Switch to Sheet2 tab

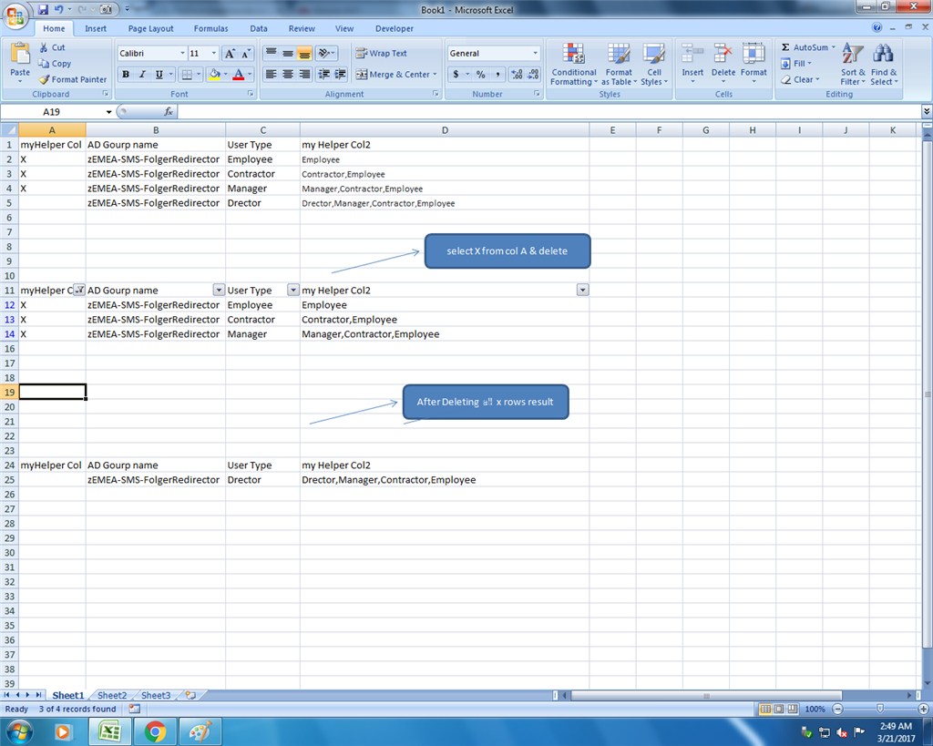pyautogui.click(x=112, y=695)
